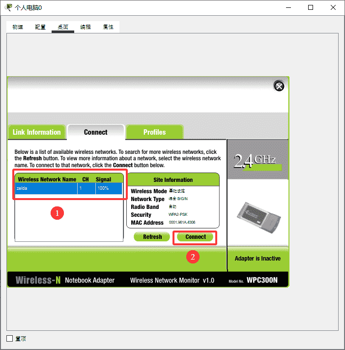
Task: Open the Link Information tab
Action: point(36,132)
